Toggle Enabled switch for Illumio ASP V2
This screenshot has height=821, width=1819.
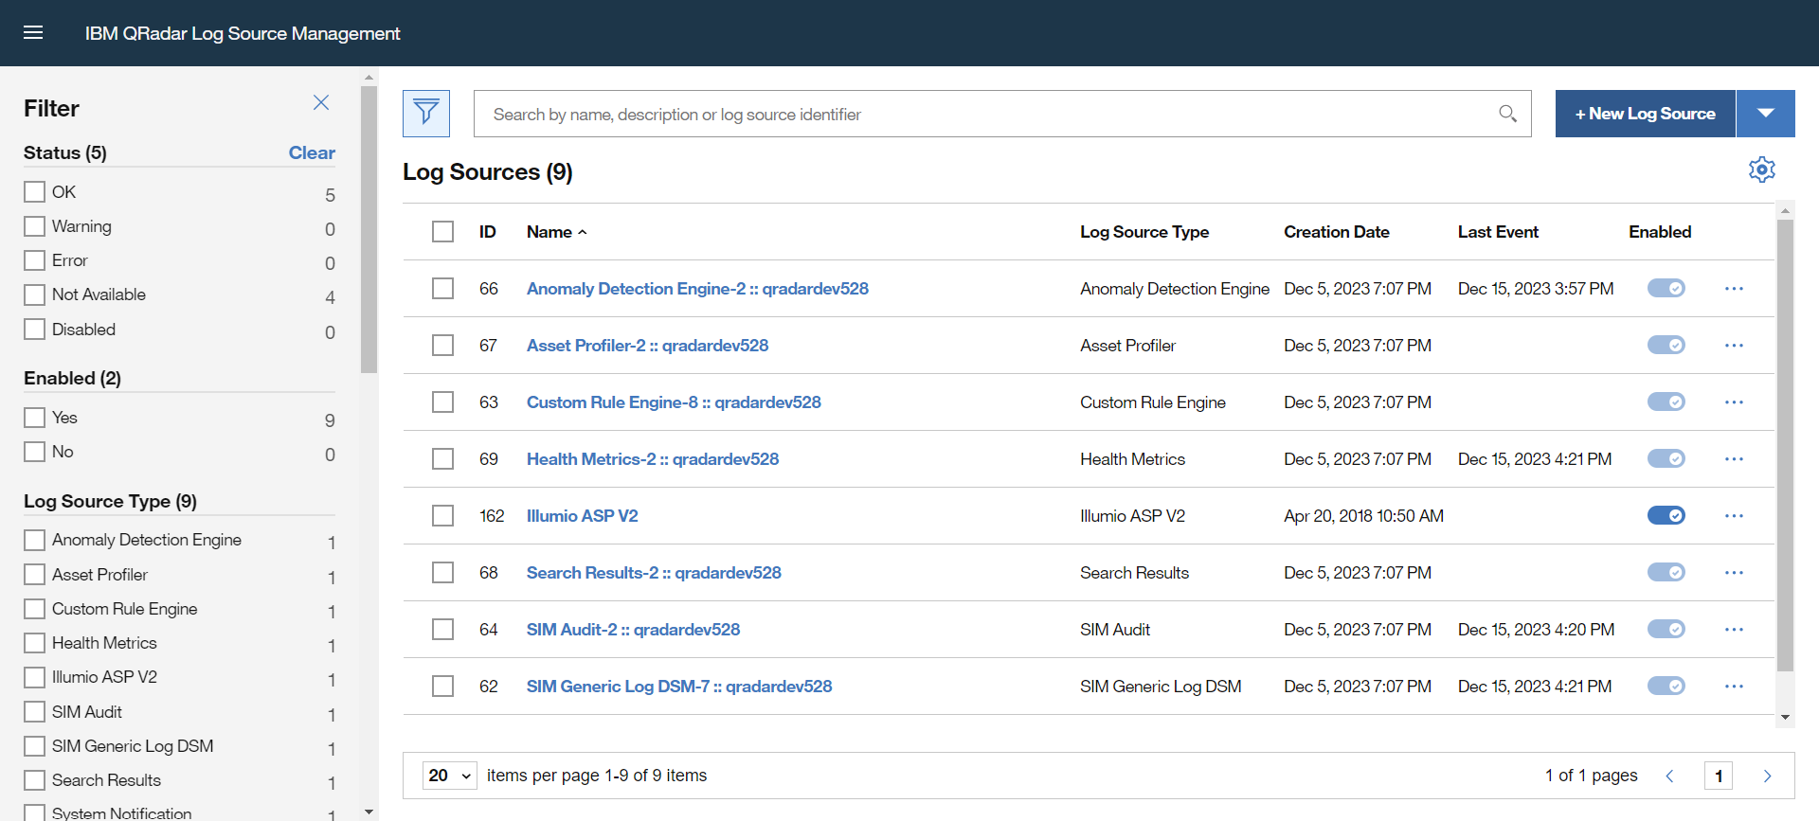tap(1666, 515)
